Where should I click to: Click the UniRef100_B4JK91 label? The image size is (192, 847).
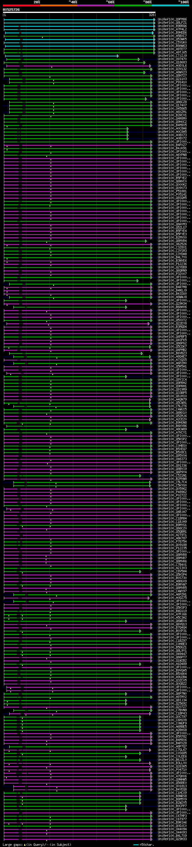tap(172, 148)
